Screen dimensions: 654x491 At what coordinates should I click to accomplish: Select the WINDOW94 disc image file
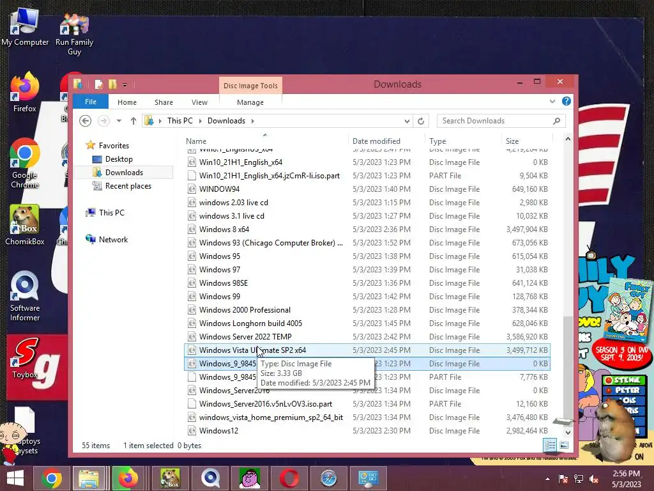(x=367, y=189)
